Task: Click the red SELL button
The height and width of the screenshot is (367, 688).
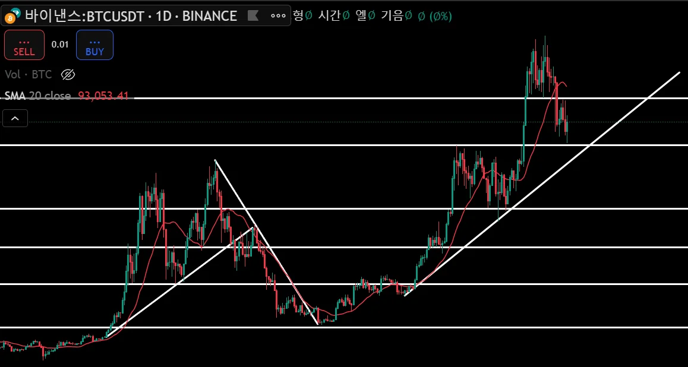Action: [24, 45]
